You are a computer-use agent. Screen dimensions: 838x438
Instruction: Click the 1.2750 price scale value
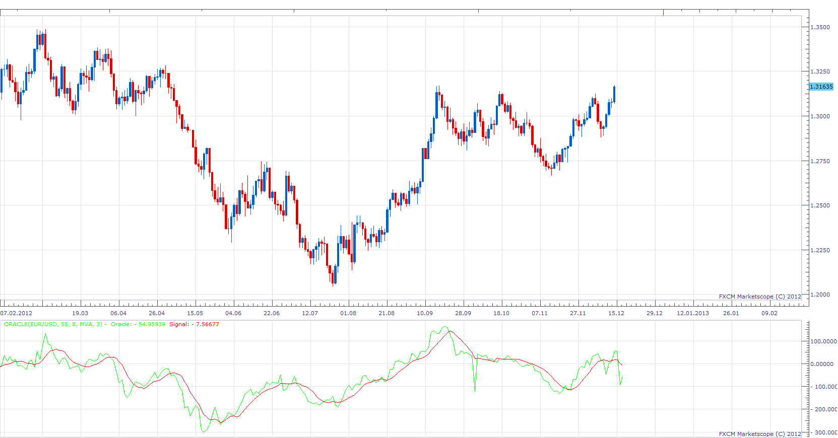[x=820, y=161]
